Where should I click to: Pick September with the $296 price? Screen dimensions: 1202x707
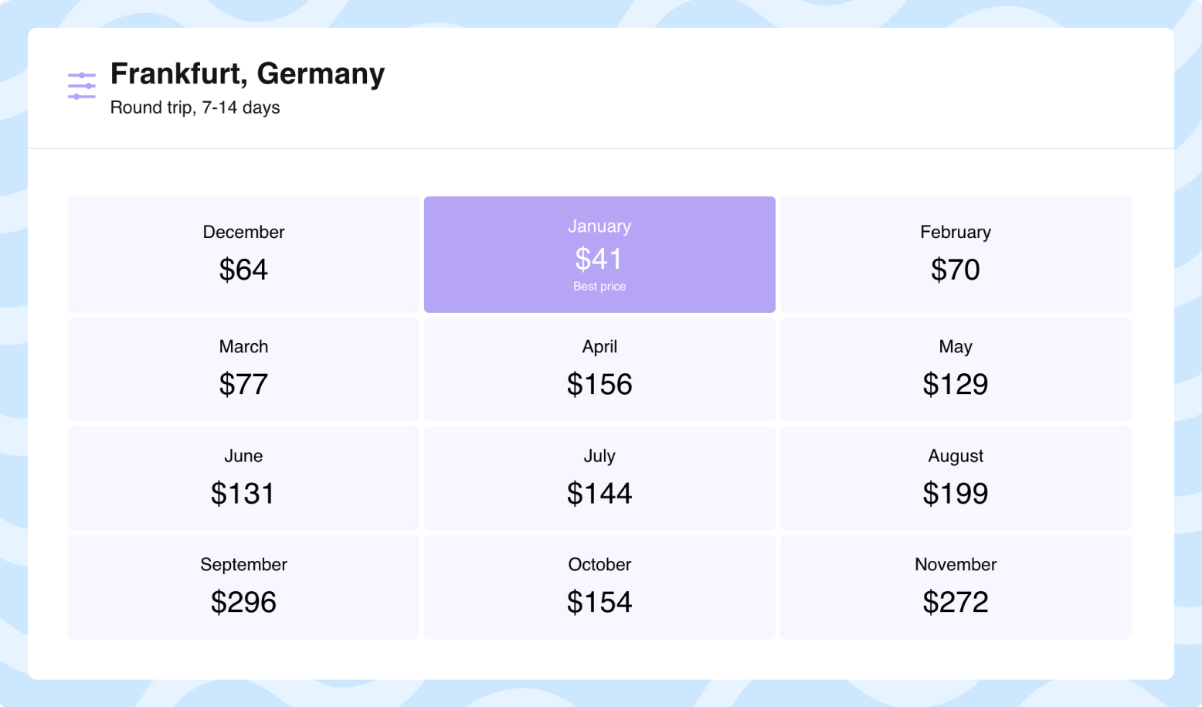tap(243, 586)
